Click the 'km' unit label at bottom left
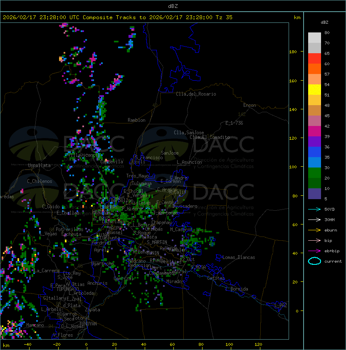Viewport: 346px width, 350px height. tap(6, 345)
